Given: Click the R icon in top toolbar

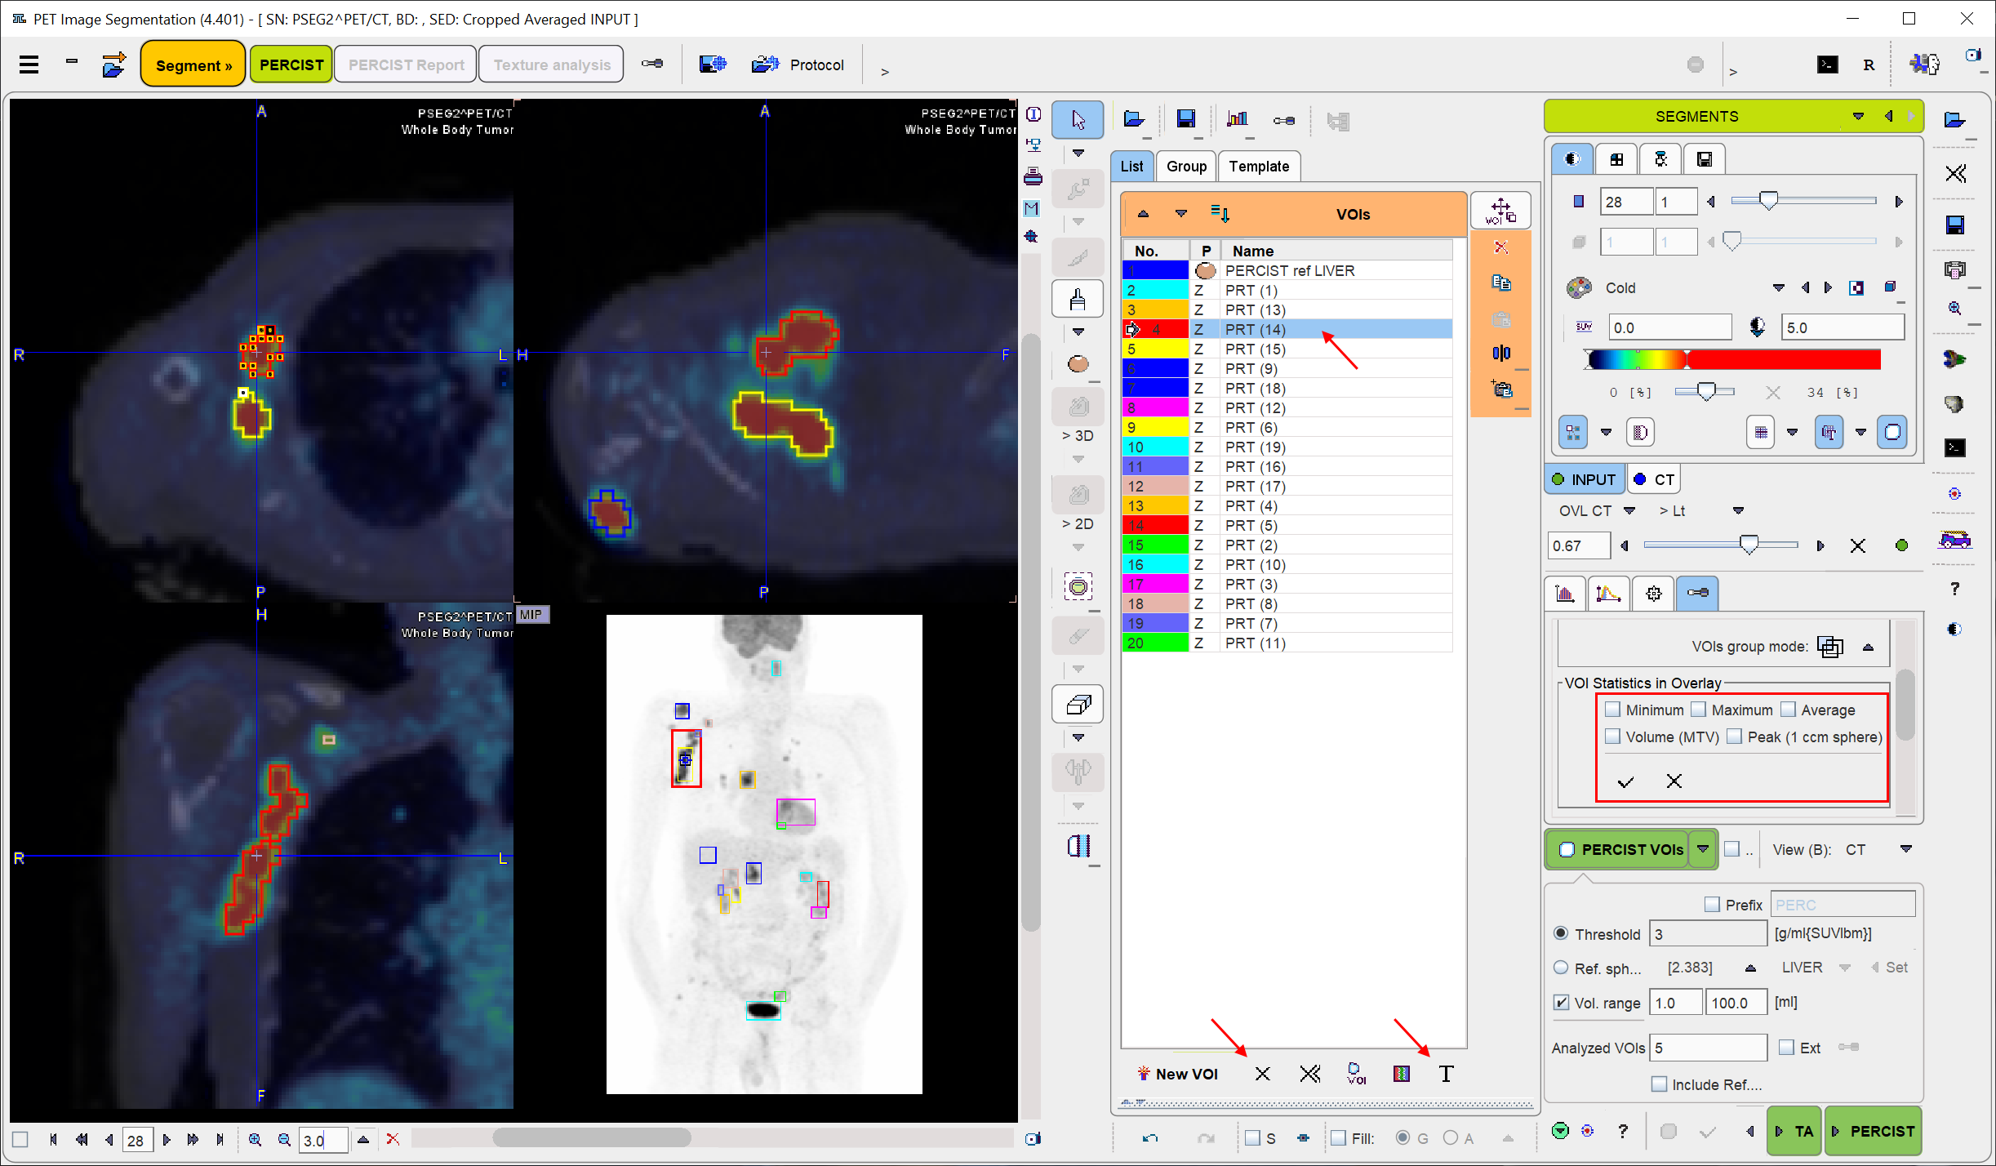Looking at the screenshot, I should tap(1869, 65).
